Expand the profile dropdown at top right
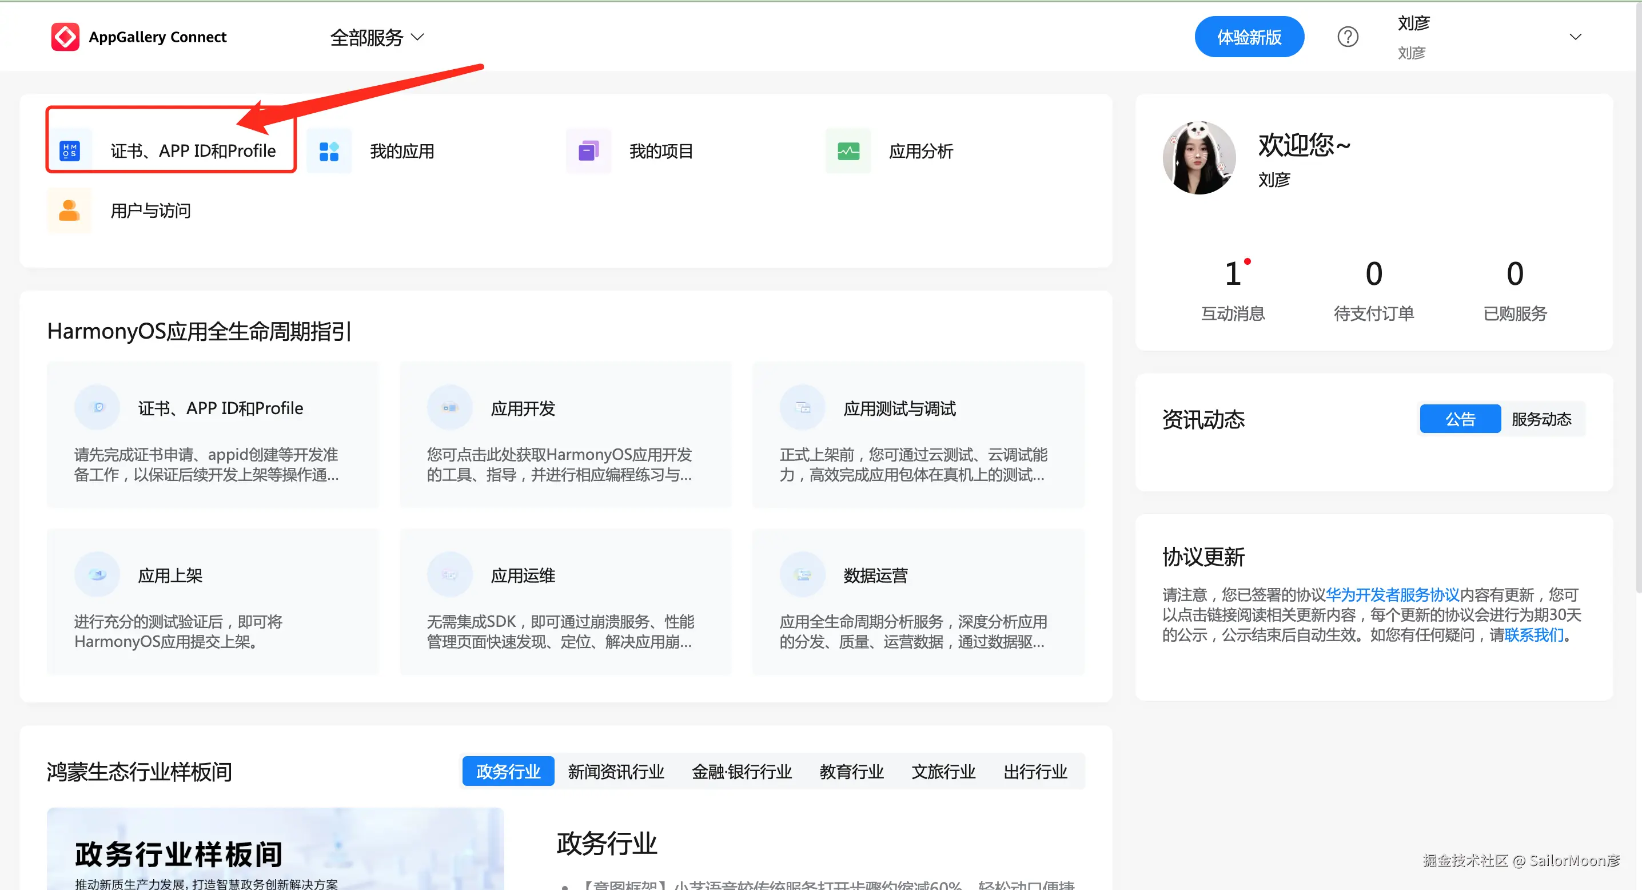 click(1575, 37)
